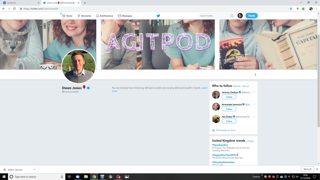Follow Jon Snow

[x=229, y=121]
